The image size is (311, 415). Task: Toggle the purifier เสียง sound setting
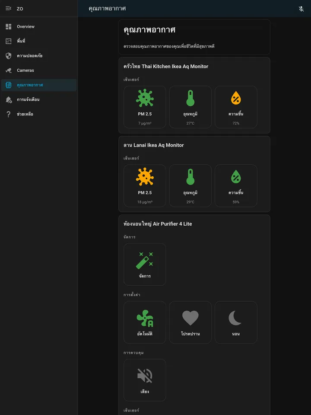pos(145,380)
